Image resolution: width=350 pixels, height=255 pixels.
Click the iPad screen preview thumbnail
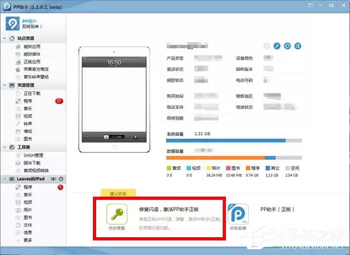115,100
